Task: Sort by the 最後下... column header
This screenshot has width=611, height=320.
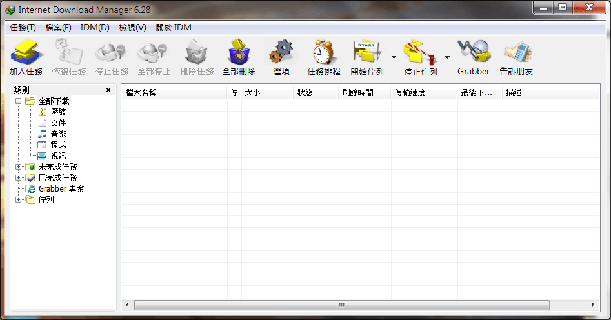Action: tap(479, 93)
